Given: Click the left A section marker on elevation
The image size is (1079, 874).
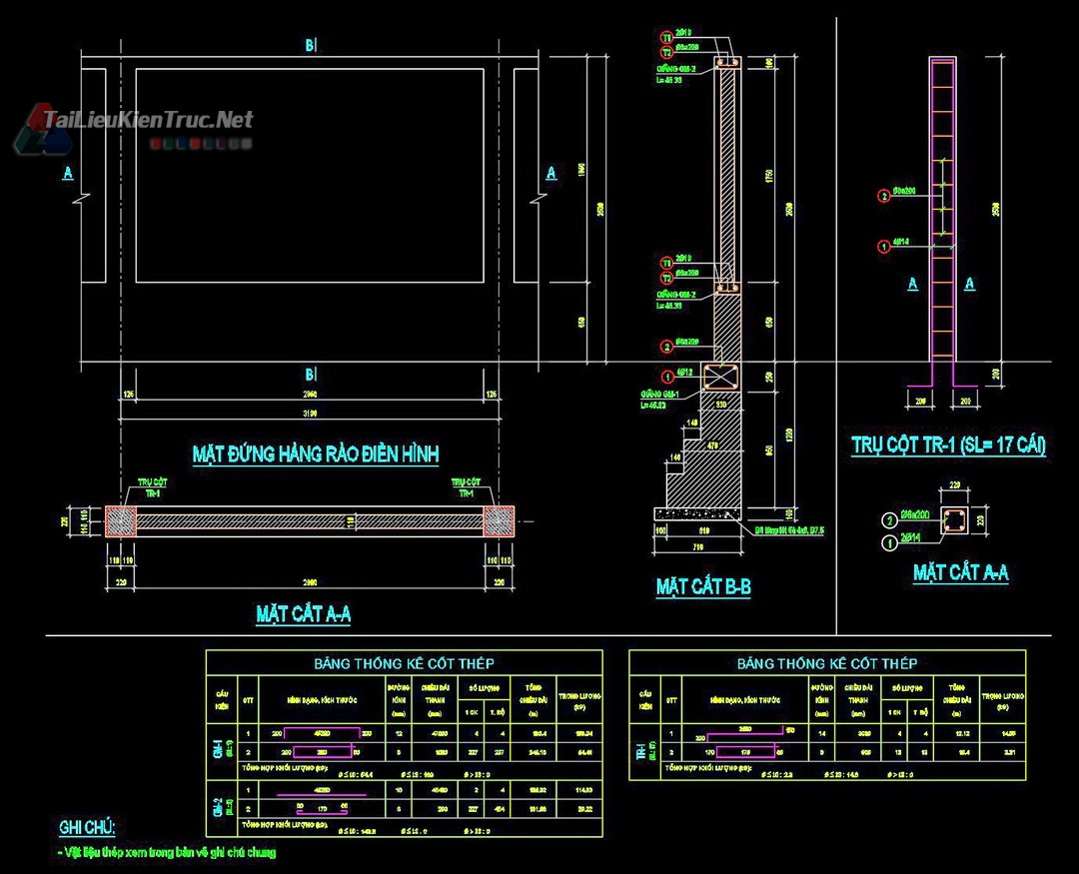Looking at the screenshot, I should point(68,173).
